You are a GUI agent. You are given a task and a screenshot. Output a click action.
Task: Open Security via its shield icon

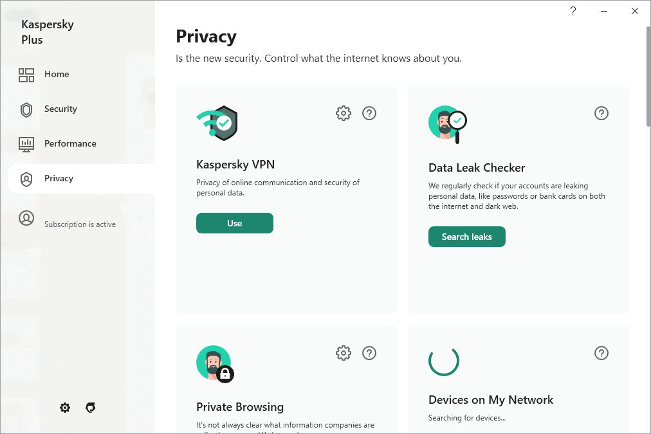coord(26,109)
